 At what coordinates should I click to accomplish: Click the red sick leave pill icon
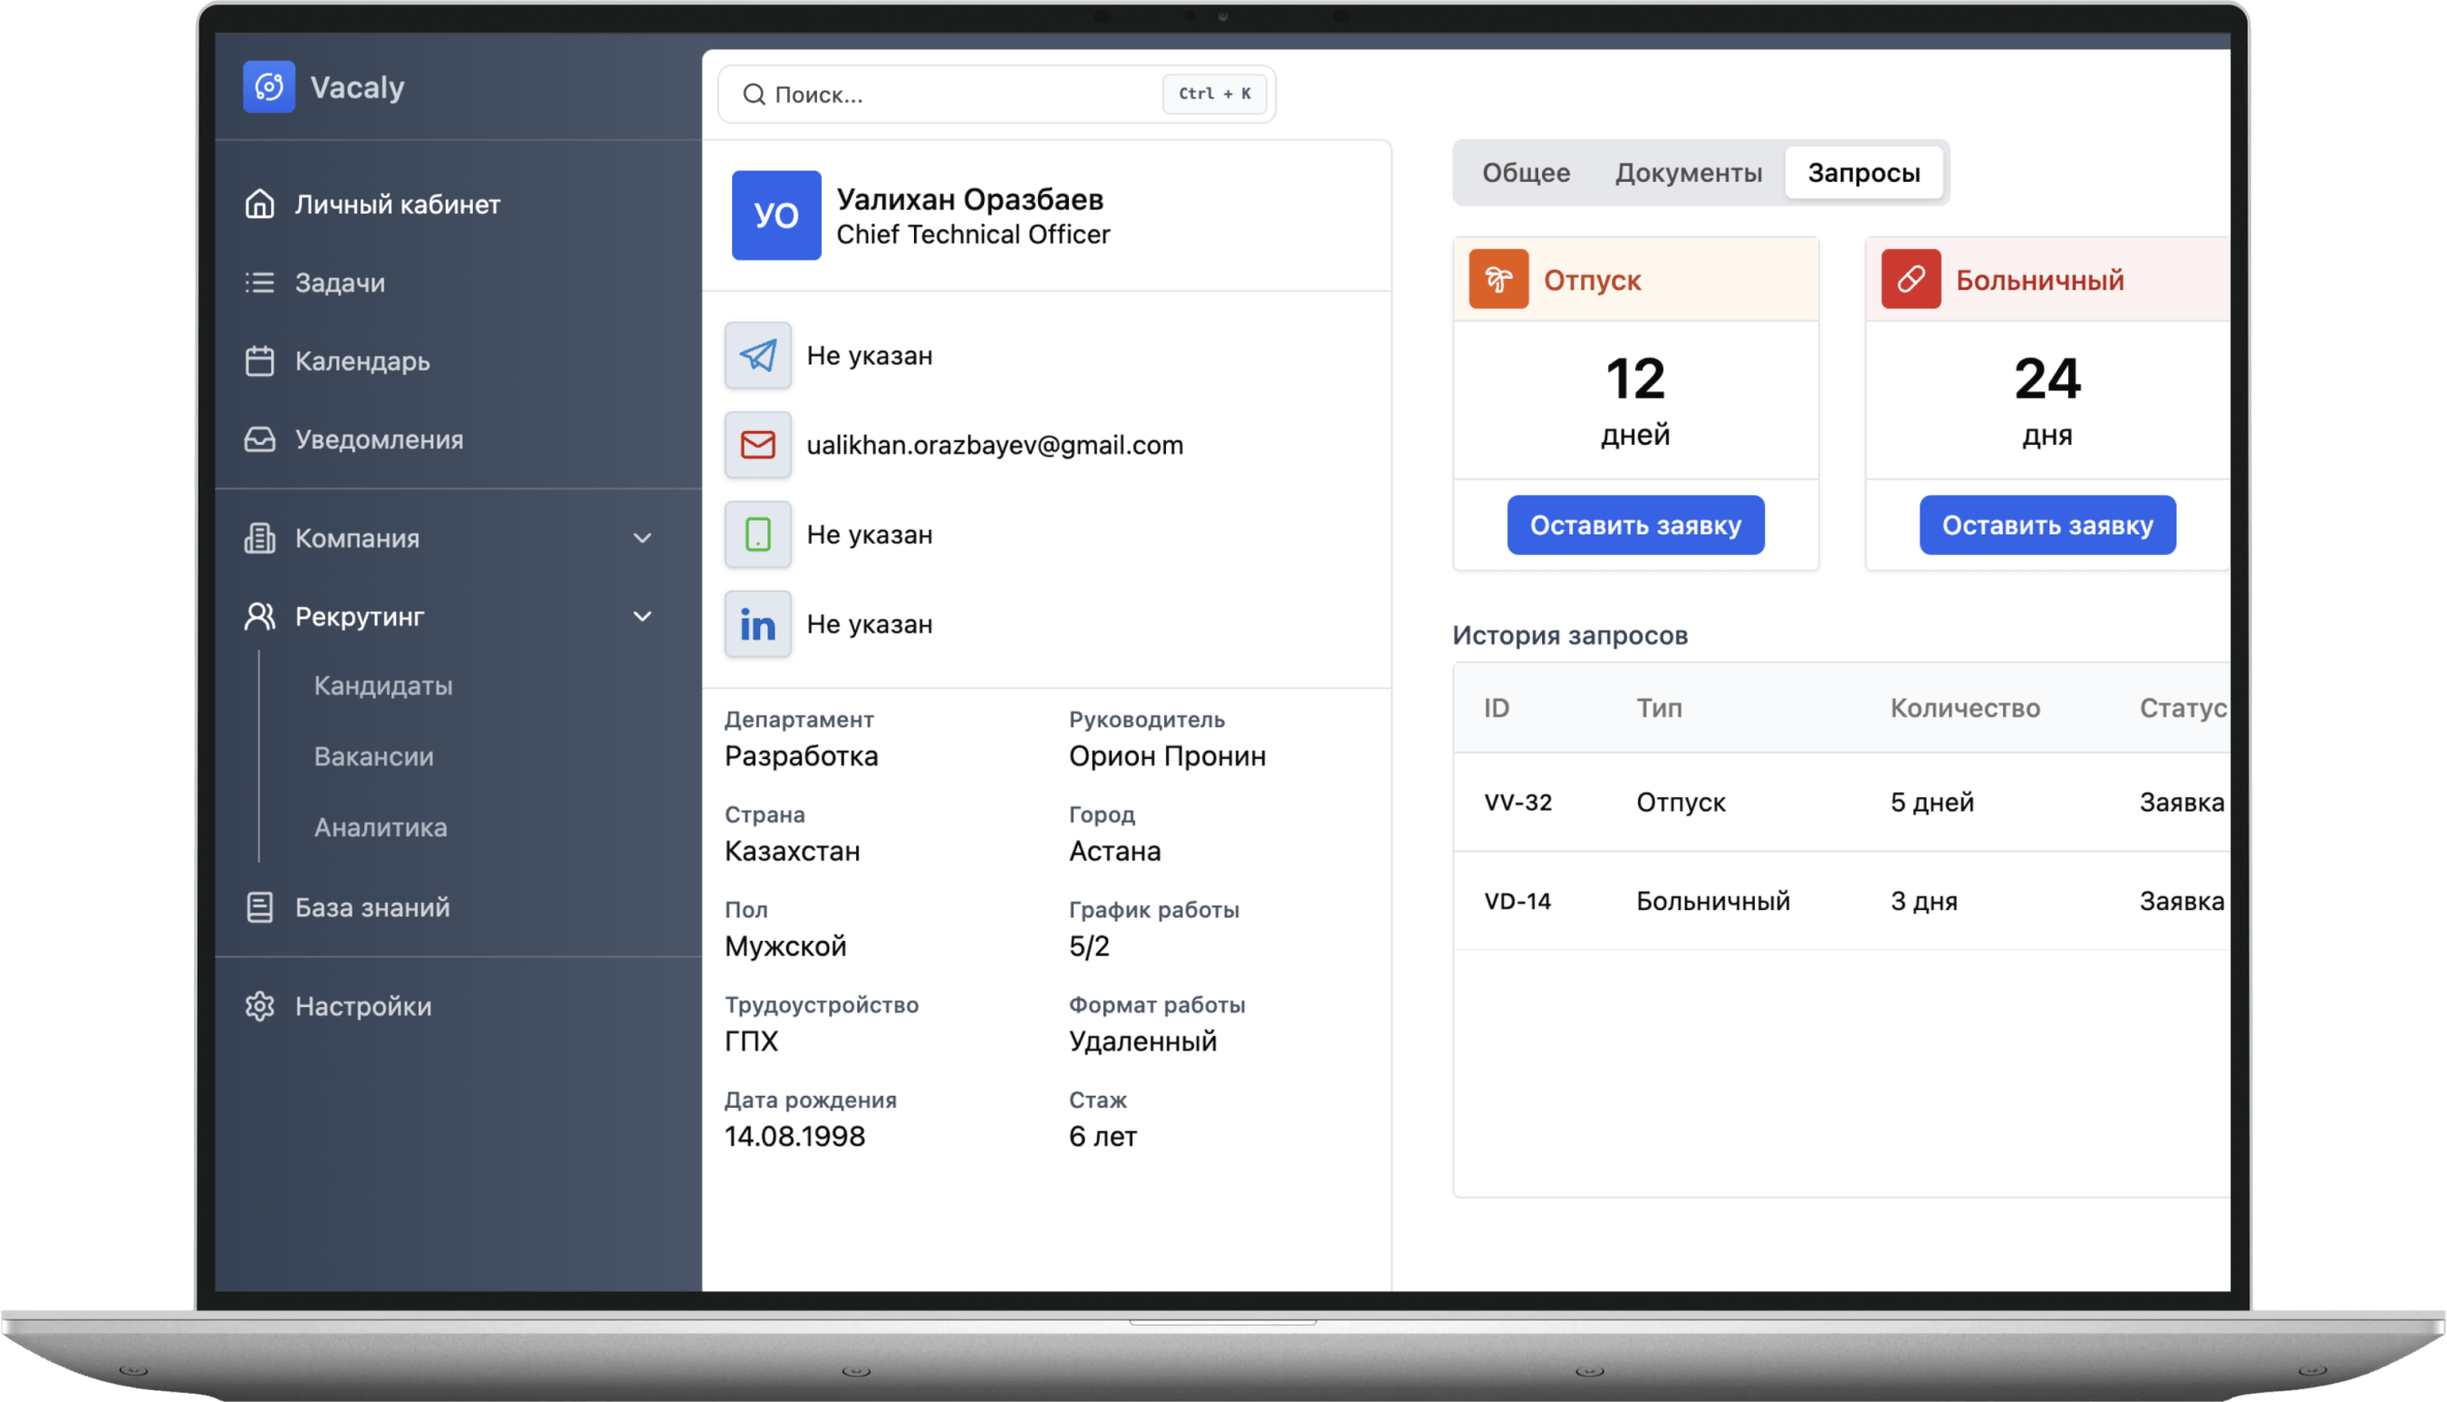pyautogui.click(x=1911, y=279)
